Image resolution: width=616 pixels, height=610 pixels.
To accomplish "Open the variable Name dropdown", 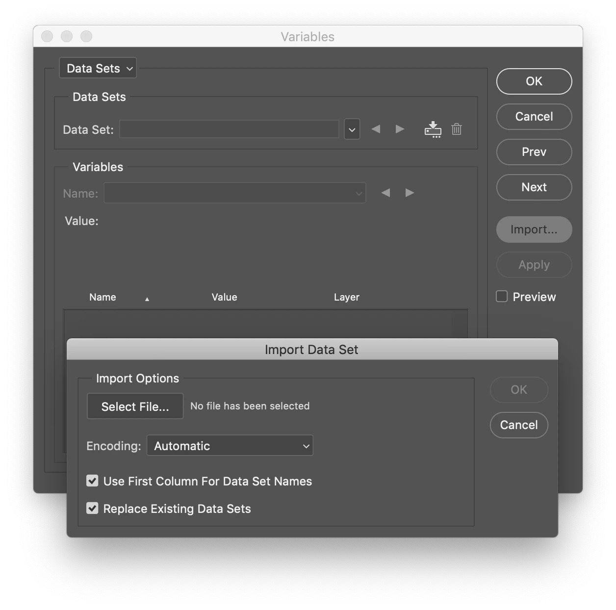I will click(235, 193).
